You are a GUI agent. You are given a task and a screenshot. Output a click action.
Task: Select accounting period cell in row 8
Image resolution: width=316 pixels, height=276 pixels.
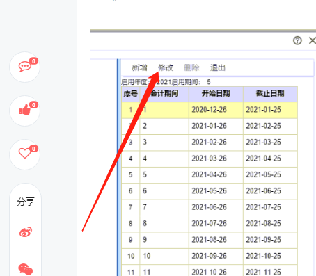point(164,224)
